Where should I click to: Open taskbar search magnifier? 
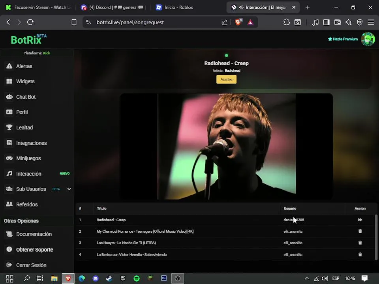[x=26, y=278]
